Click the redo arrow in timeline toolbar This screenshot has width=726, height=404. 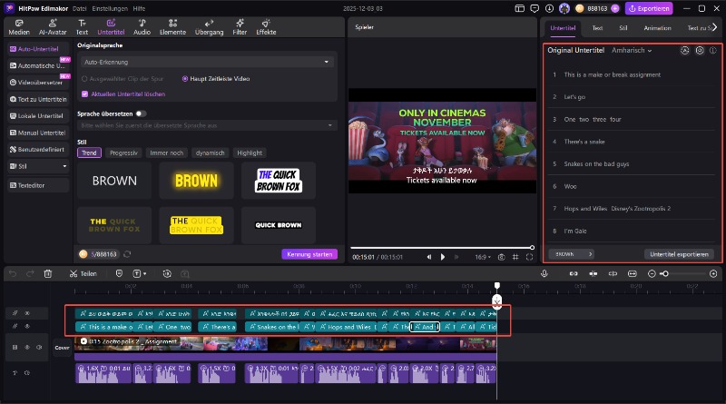[30, 274]
